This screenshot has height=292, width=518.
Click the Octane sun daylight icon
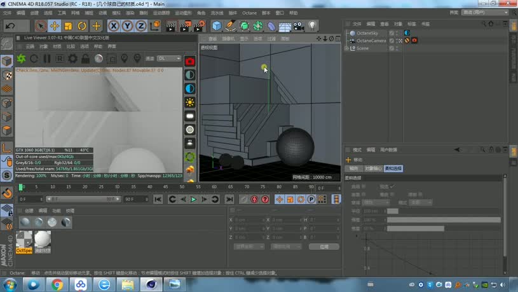pyautogui.click(x=190, y=102)
